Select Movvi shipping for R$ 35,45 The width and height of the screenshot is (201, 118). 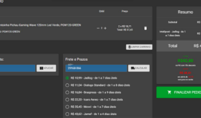tap(67, 107)
